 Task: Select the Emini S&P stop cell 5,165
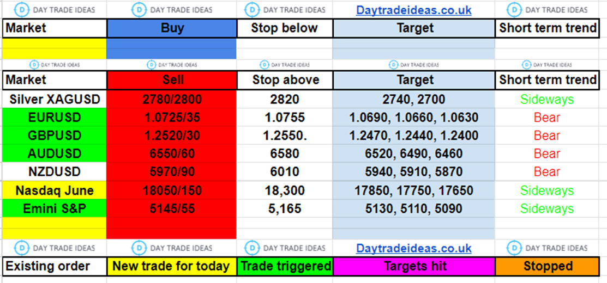pyautogui.click(x=285, y=208)
